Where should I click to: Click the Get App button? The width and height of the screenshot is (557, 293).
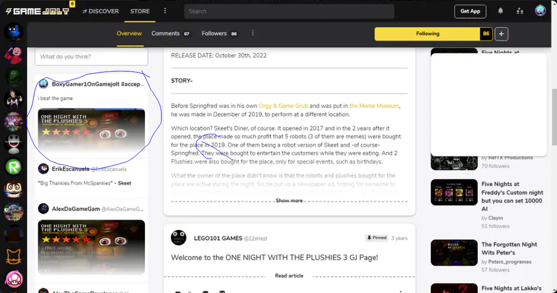coord(470,11)
